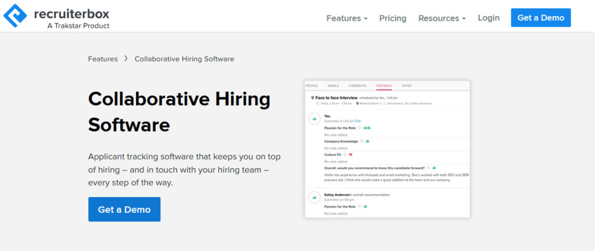Click the "Collaborative Hiring Software" main heading
Screen dimensions: 595x251
[179, 112]
